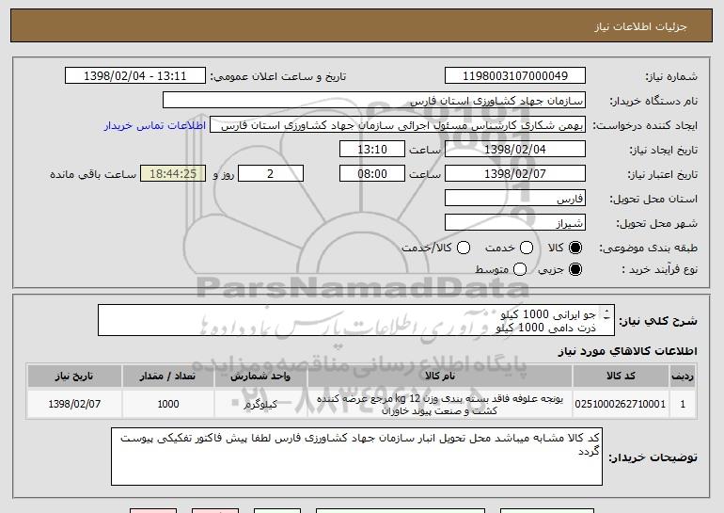The height and width of the screenshot is (513, 724).
Task: Select the خدمت radio button
Action: (527, 248)
